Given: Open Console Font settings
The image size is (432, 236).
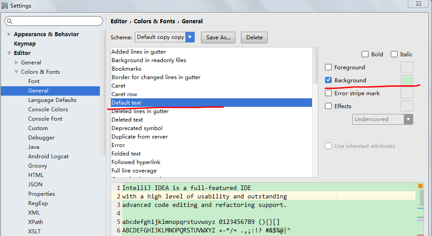Looking at the screenshot, I should coord(45,118).
